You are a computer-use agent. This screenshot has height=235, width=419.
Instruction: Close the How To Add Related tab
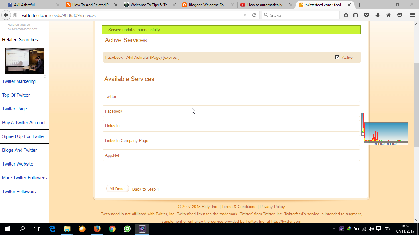(116, 5)
